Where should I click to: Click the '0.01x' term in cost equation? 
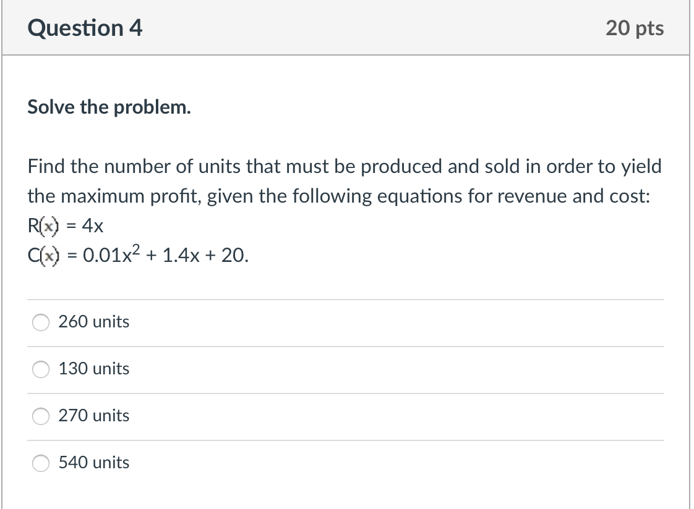[x=107, y=255]
